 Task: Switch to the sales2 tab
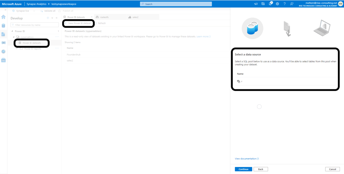click(x=135, y=17)
